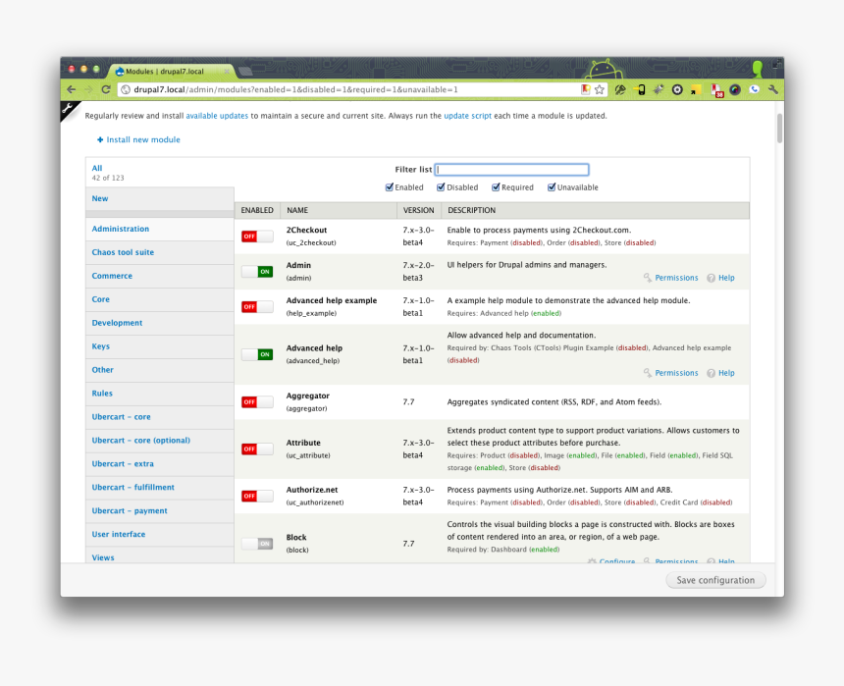The height and width of the screenshot is (686, 844).
Task: Click the yellow sticky note extension icon
Action: pyautogui.click(x=696, y=90)
